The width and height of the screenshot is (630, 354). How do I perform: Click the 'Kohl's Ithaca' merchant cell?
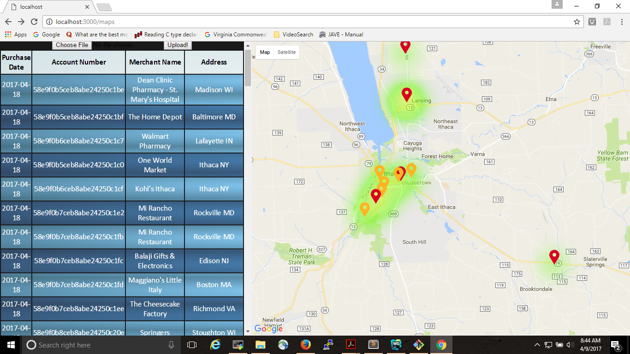155,189
